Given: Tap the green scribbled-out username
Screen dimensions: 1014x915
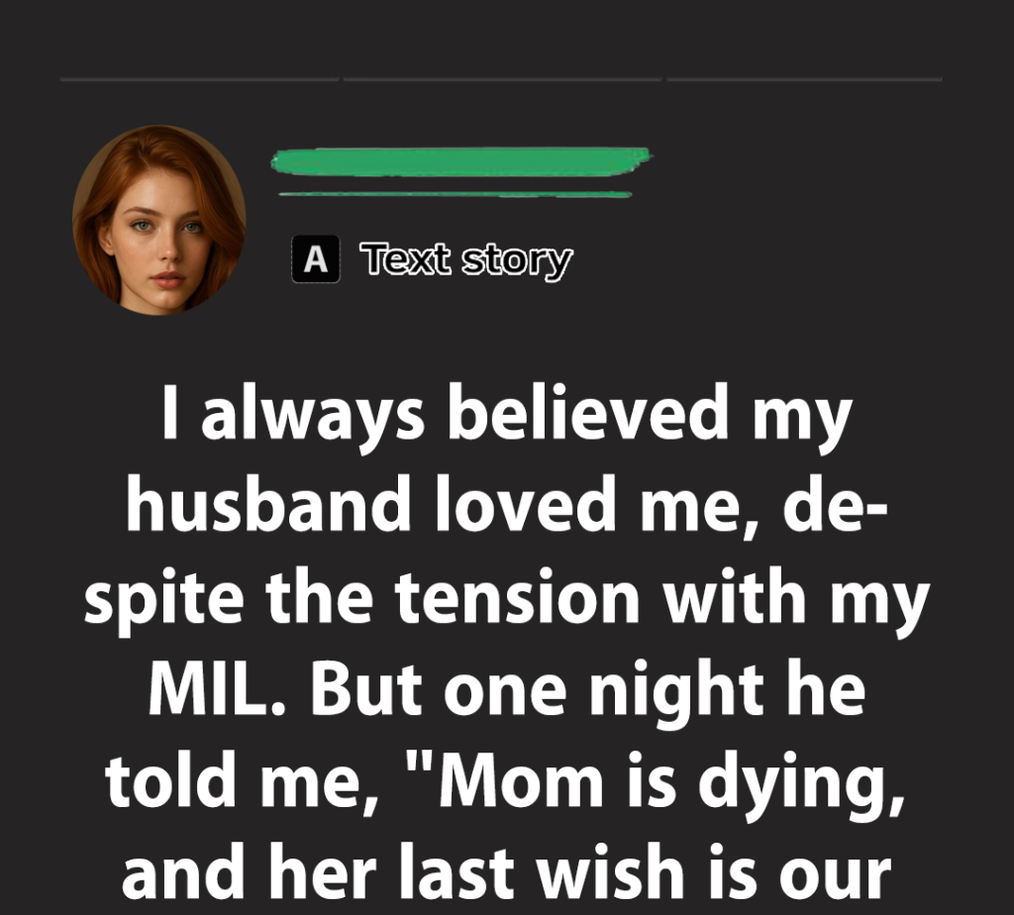Looking at the screenshot, I should click(x=460, y=161).
